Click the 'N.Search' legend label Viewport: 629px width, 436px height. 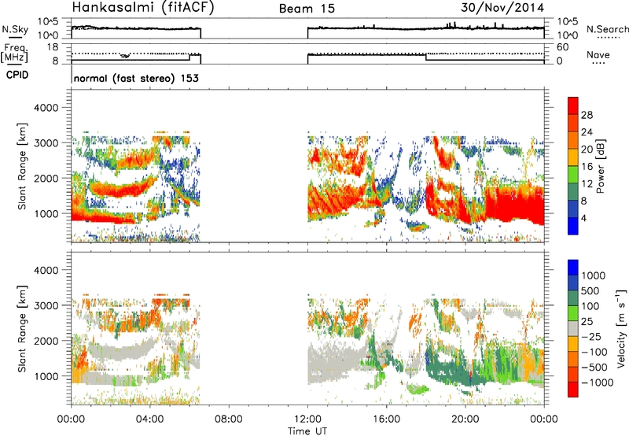point(607,29)
